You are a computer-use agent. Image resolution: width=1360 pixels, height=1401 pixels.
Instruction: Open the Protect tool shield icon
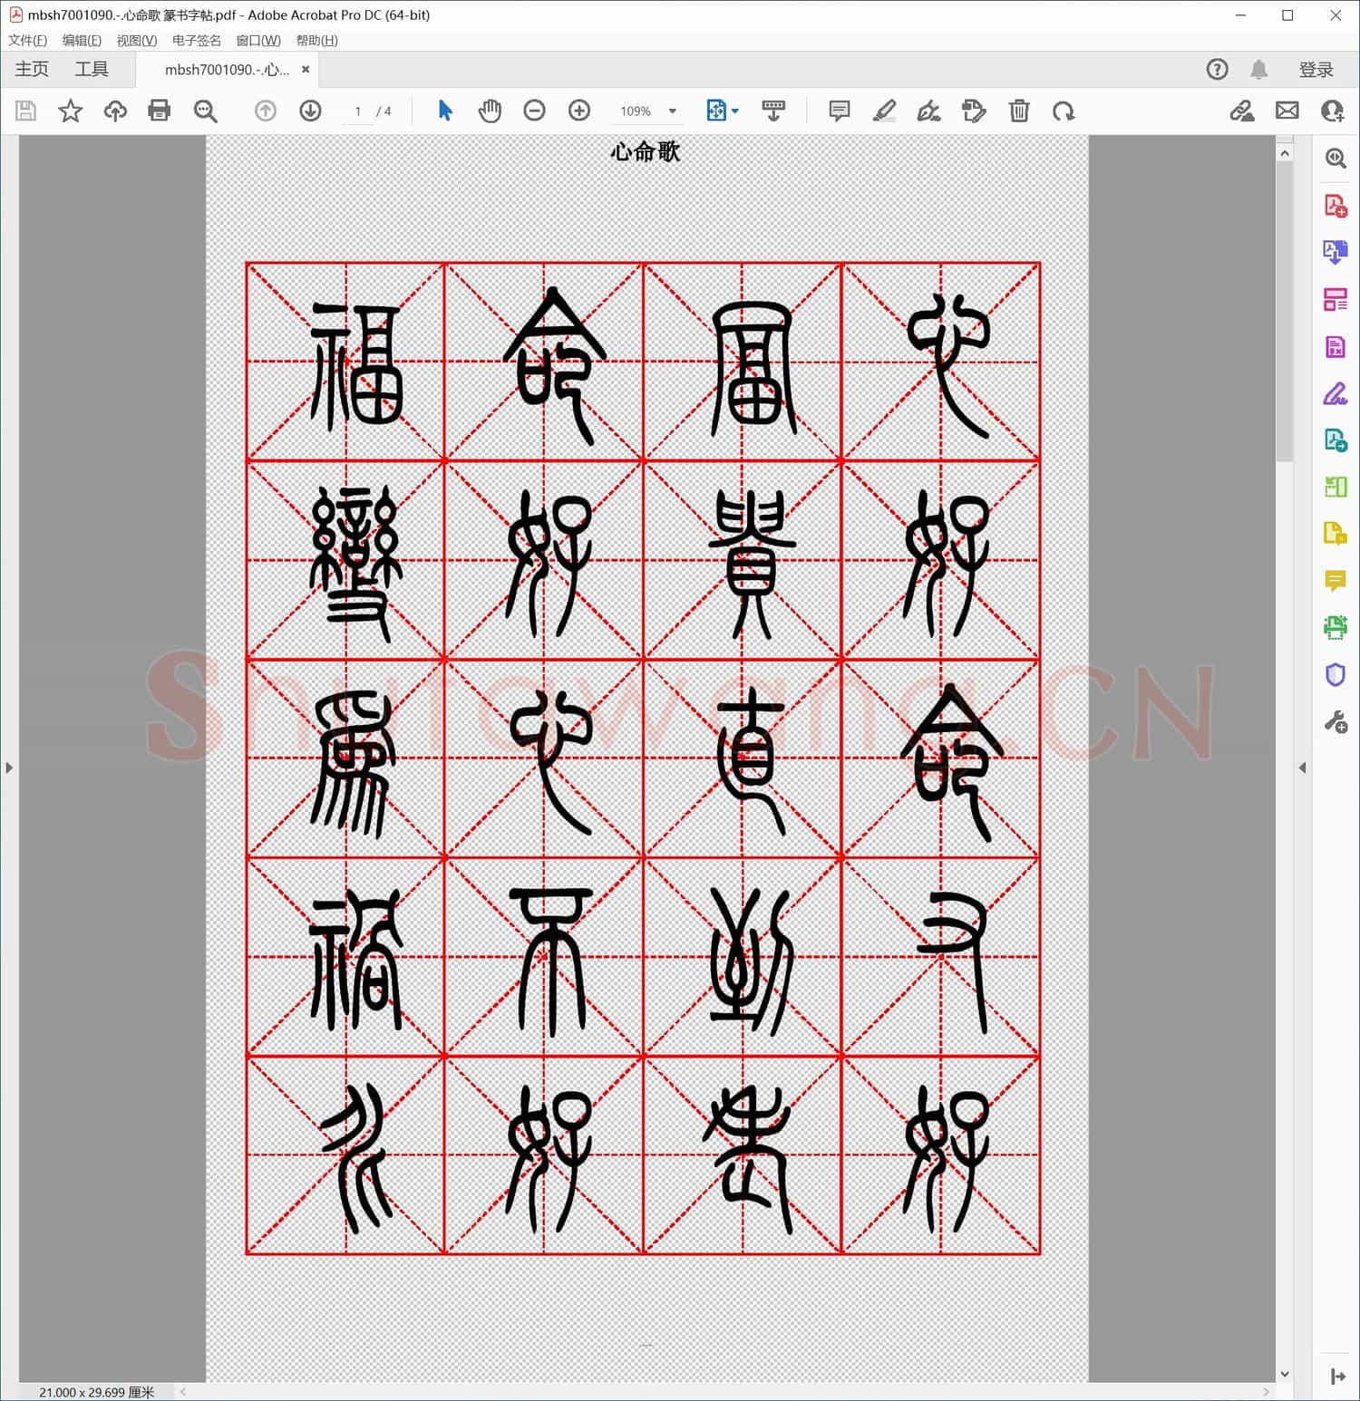1335,674
